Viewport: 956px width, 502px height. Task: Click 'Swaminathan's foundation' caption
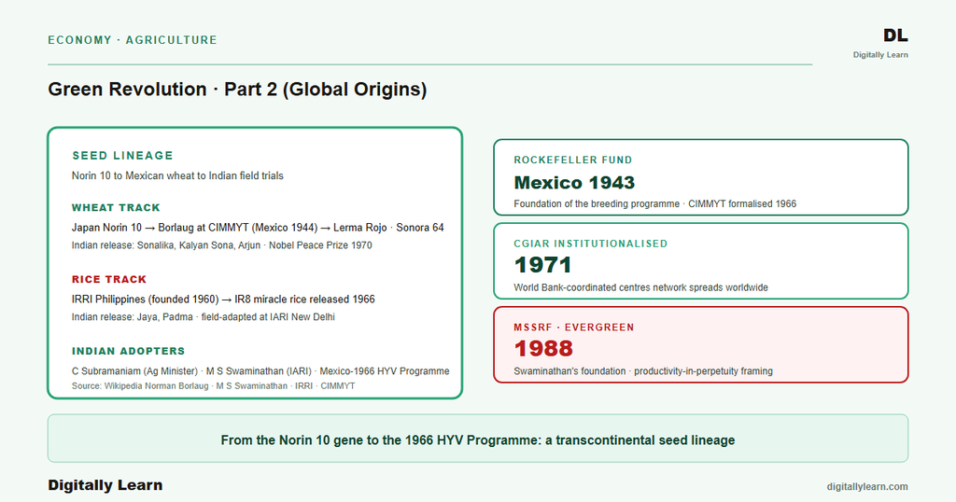(643, 371)
